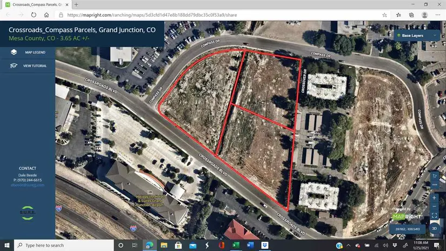Click the Base Layers dropdown chevron

[435, 36]
